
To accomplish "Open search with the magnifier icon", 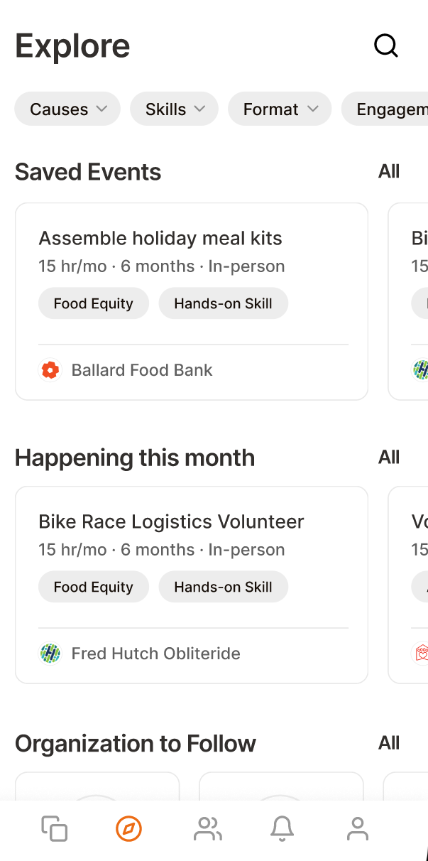I will pos(386,45).
